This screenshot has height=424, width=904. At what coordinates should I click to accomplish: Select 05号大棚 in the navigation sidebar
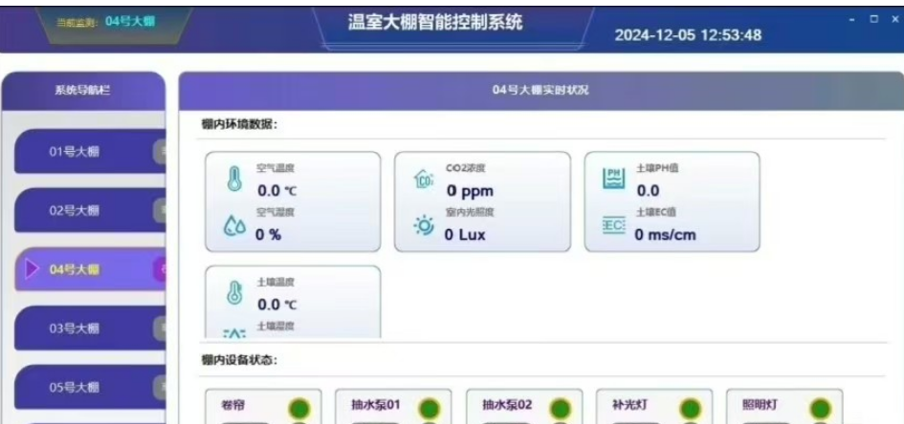[90, 387]
